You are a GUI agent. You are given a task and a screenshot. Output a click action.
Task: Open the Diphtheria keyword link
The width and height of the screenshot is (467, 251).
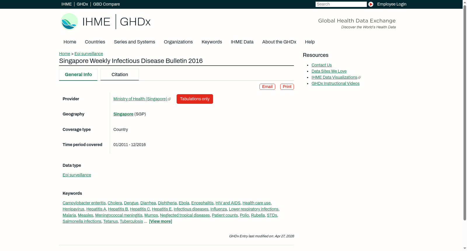pyautogui.click(x=167, y=203)
